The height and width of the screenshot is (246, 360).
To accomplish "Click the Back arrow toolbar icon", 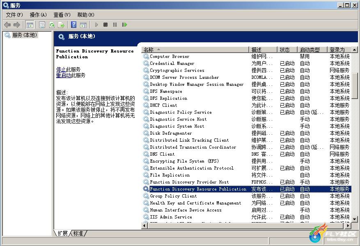I will [7, 25].
